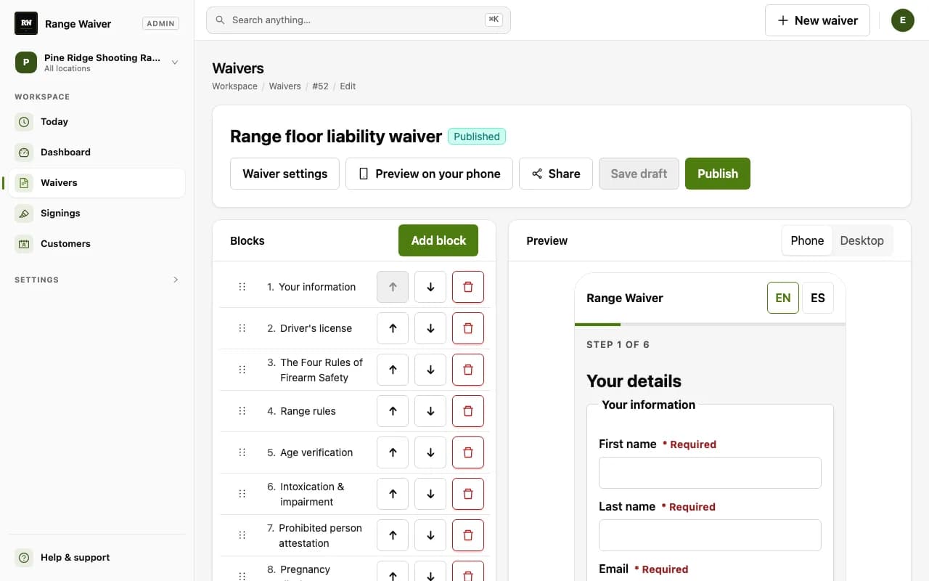Click the First name input field
This screenshot has width=929, height=581.
point(710,473)
